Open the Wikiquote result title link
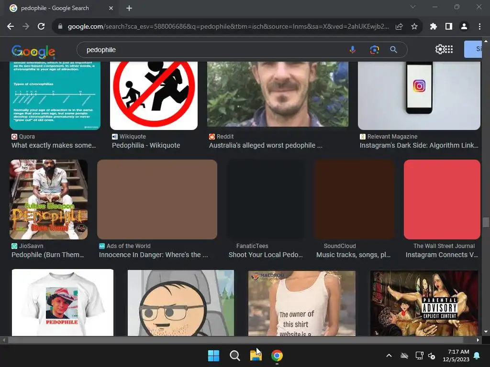The width and height of the screenshot is (490, 367). click(x=146, y=145)
